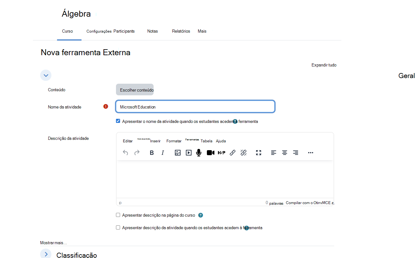Viewport: 415px width, 258px height.
Task: Open help for 'Apresentar descrição da atividade quando'
Action: pyautogui.click(x=246, y=228)
